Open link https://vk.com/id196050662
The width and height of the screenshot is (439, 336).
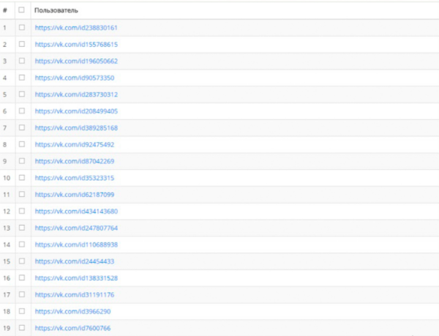tap(76, 61)
